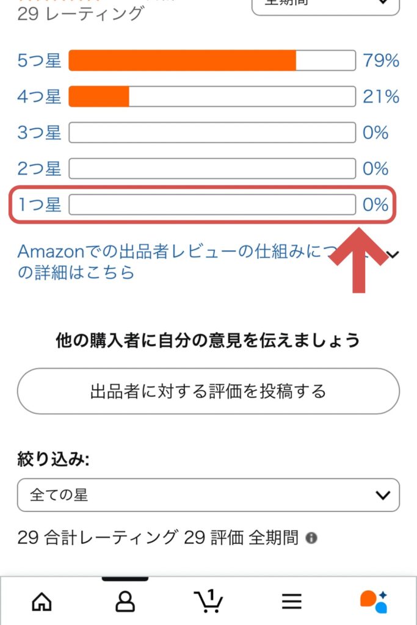
Task: Select the 3つ星 rating label
Action: click(40, 132)
